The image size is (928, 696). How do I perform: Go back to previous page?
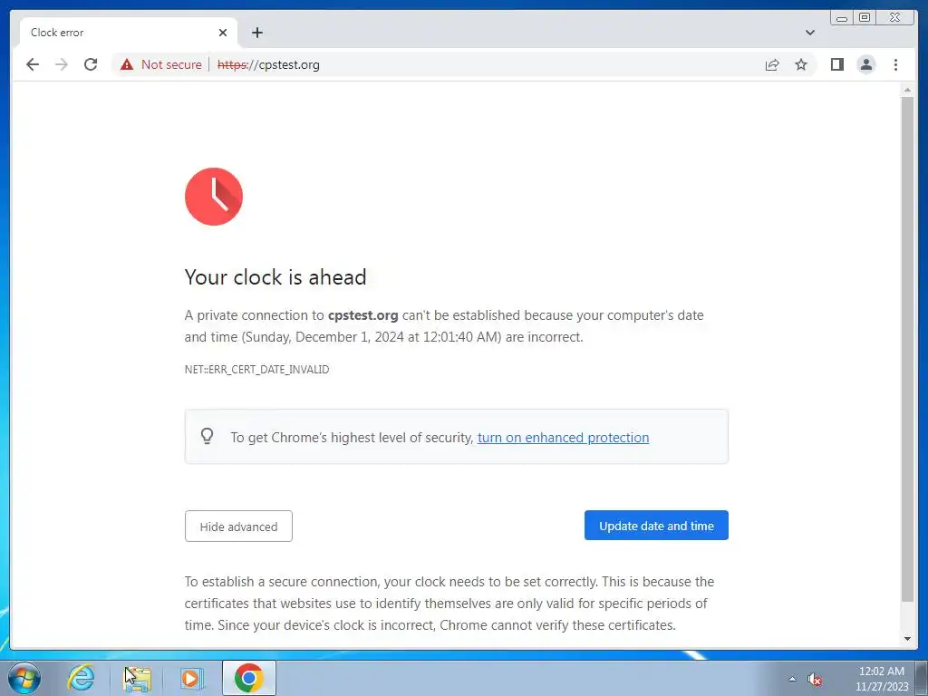33,64
